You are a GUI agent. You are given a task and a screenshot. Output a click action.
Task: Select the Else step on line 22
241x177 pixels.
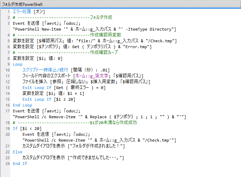pyautogui.click(x=18, y=152)
